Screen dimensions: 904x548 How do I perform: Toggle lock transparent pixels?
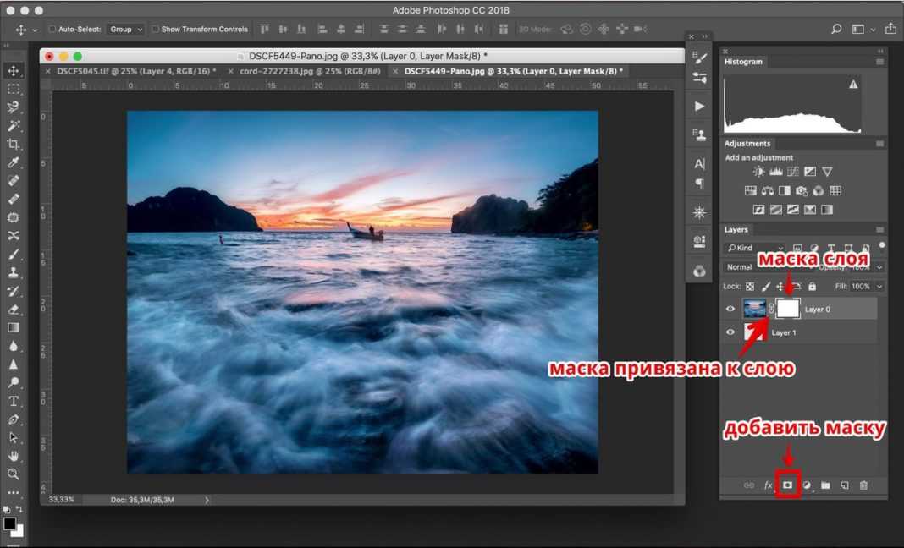coord(749,287)
